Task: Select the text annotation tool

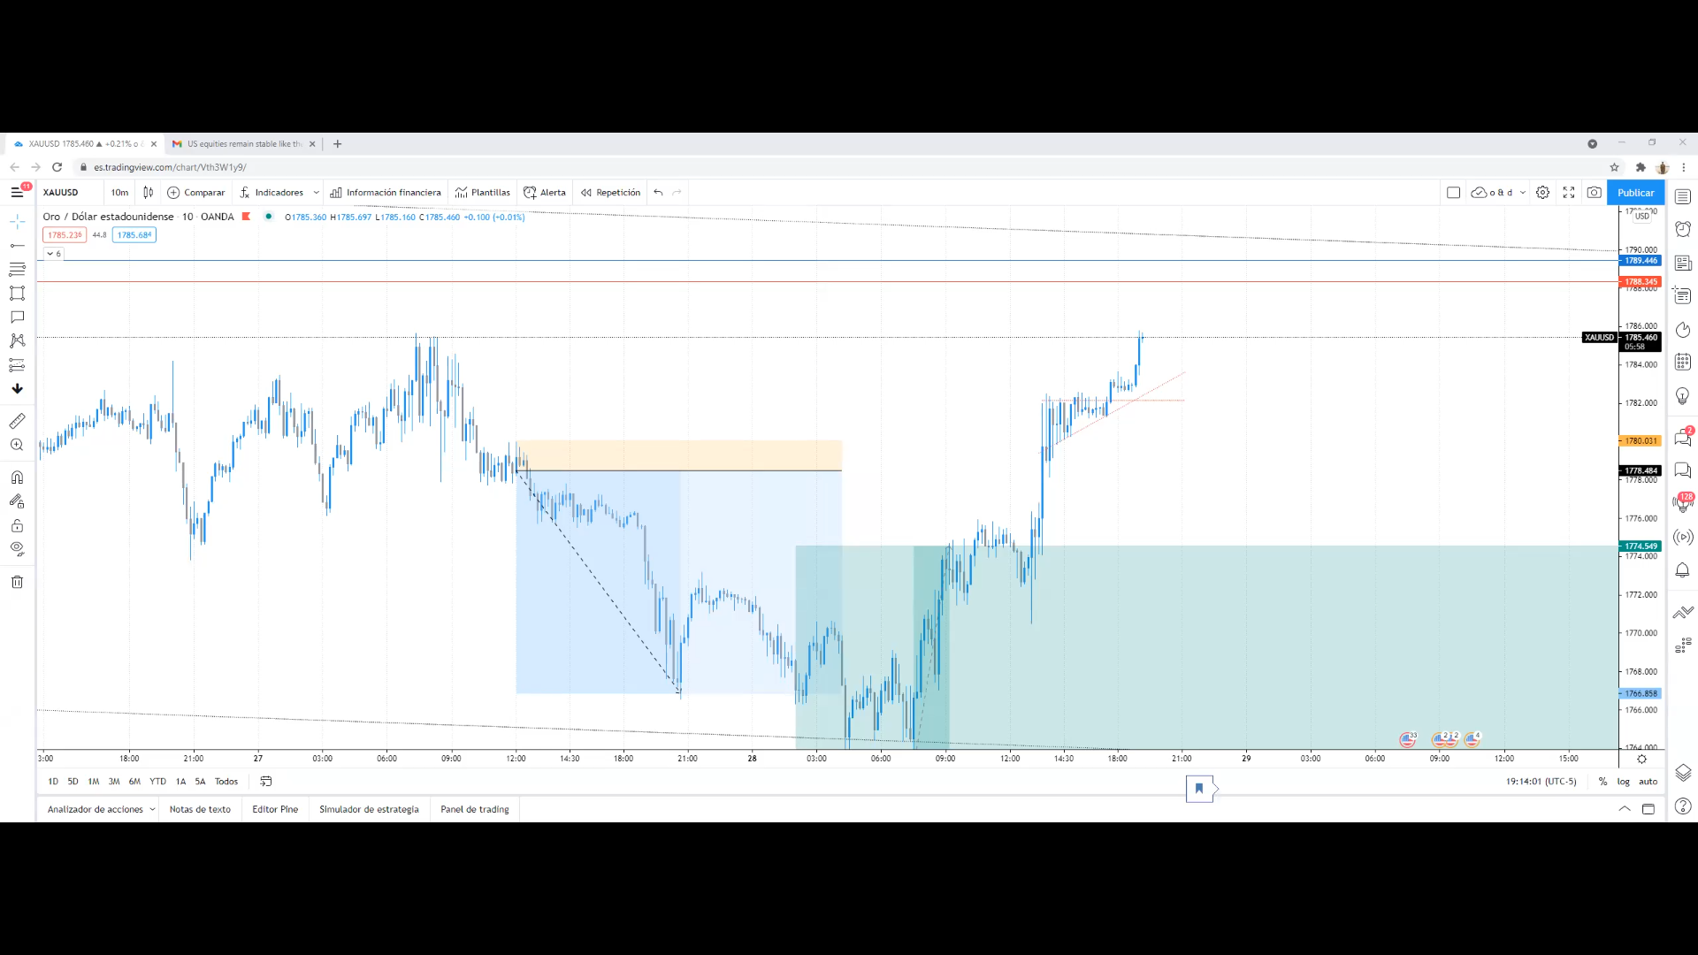Action: pos(17,317)
